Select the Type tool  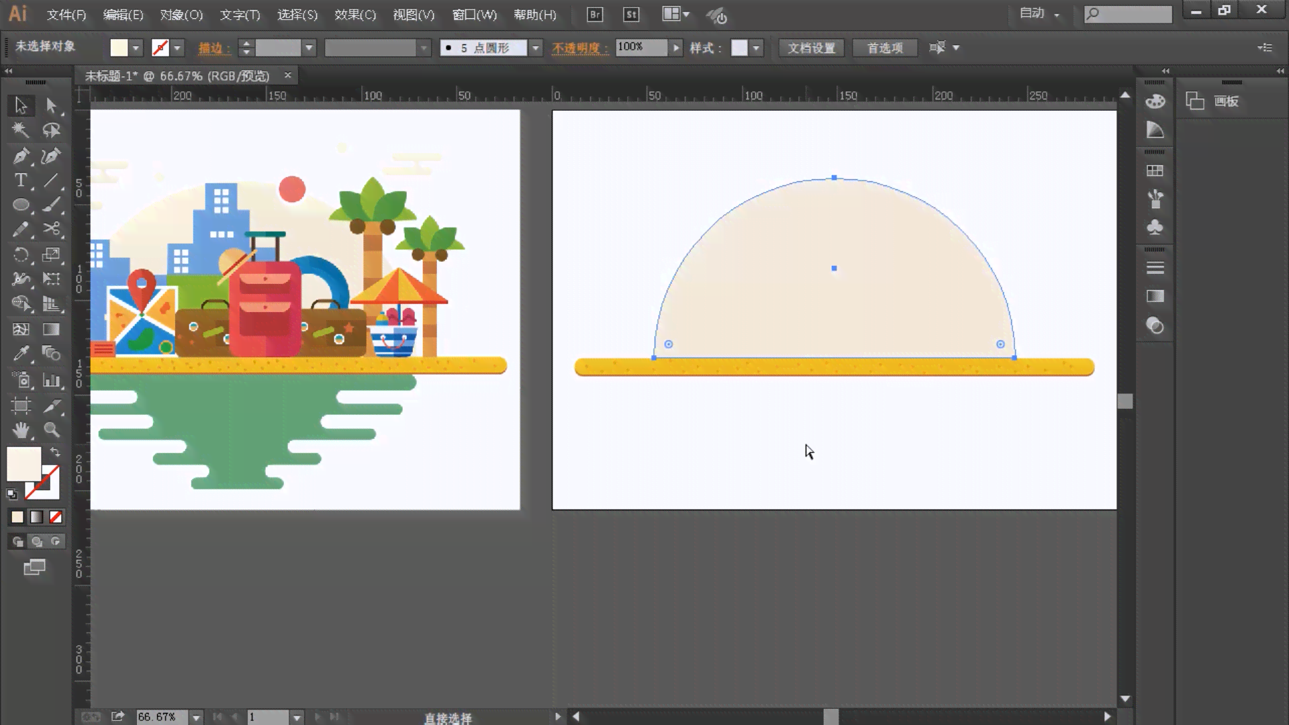point(20,181)
